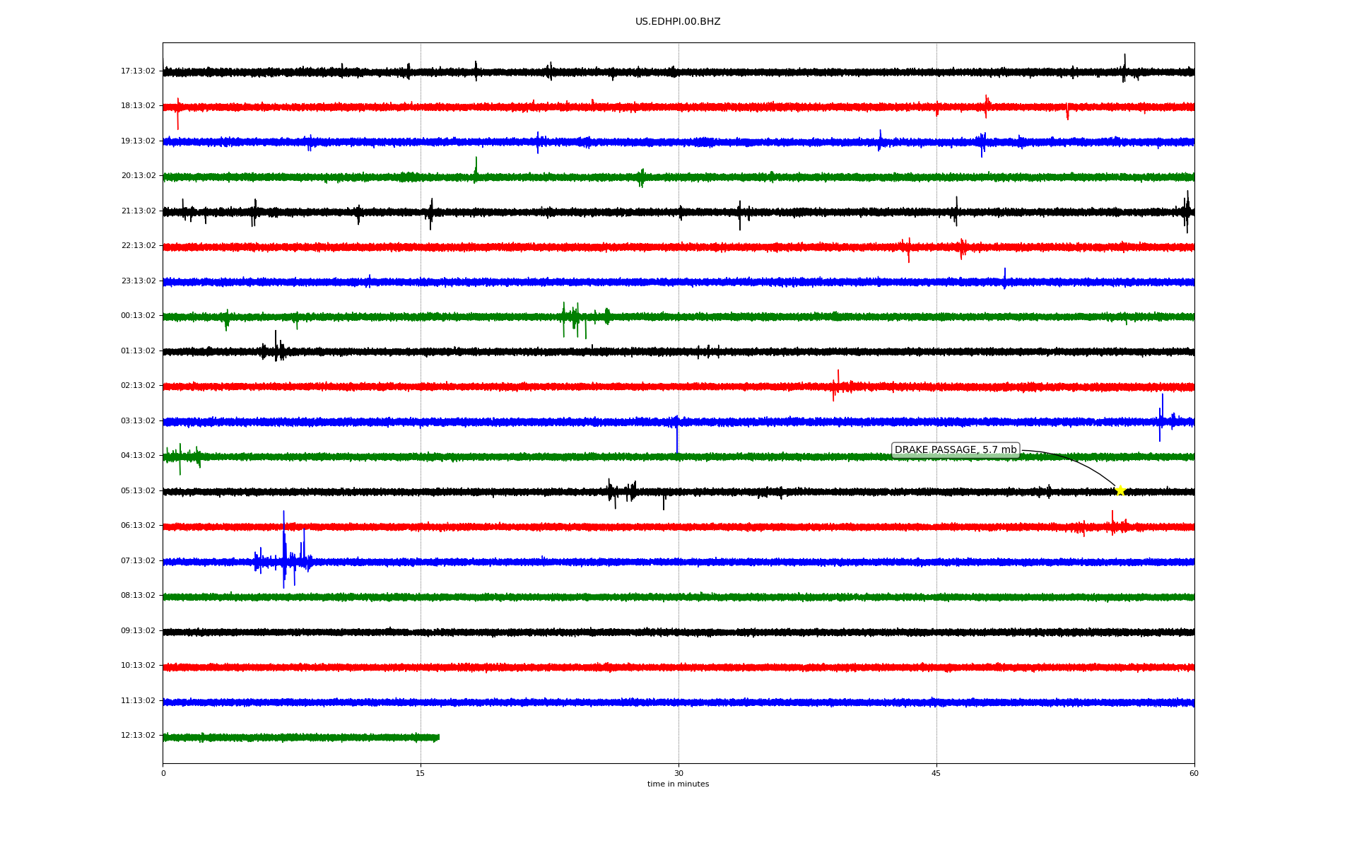The height and width of the screenshot is (848, 1357).
Task: Click the x-axis tick label 45
Action: (x=936, y=774)
